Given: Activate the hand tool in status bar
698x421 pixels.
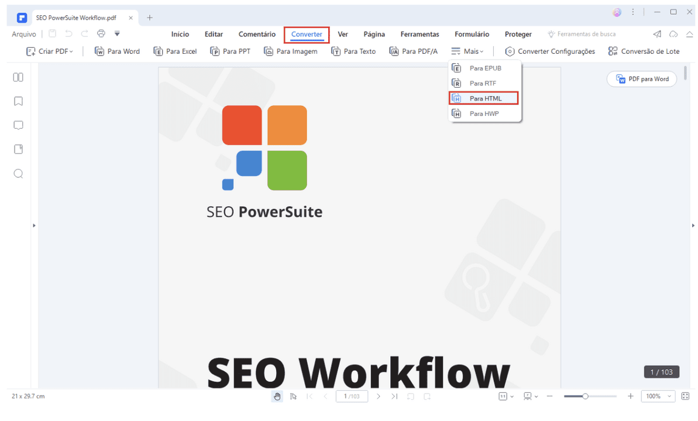Looking at the screenshot, I should [277, 396].
